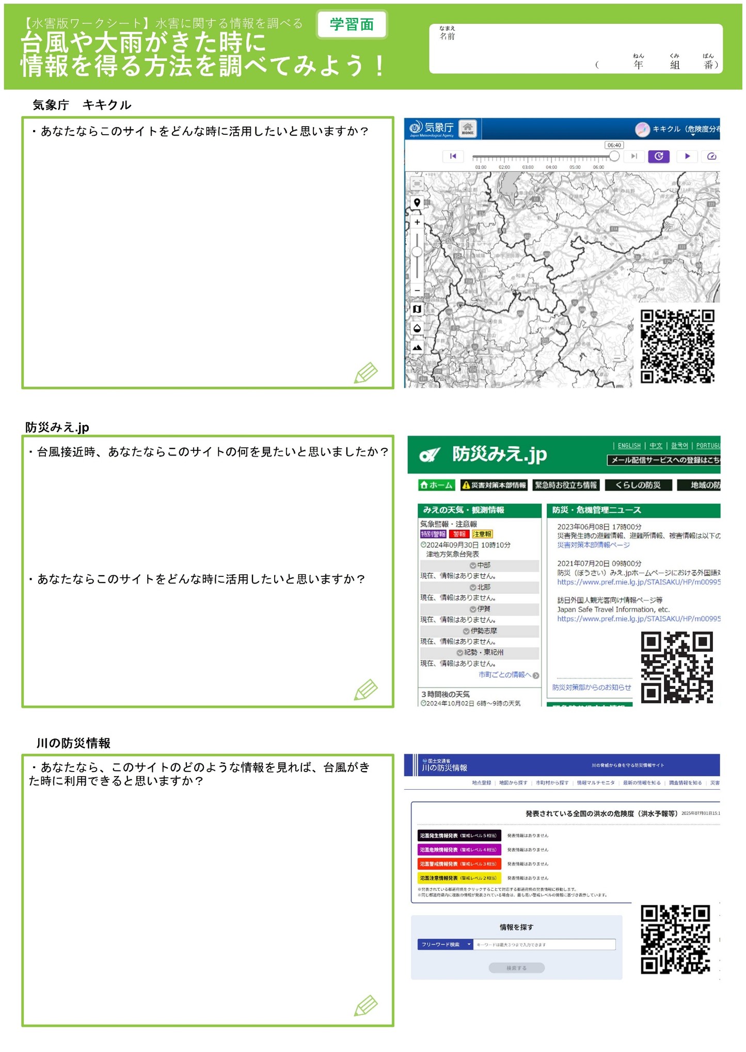The width and height of the screenshot is (746, 1052).
Task: Open the 市町村から探す menu item
Action: (552, 783)
